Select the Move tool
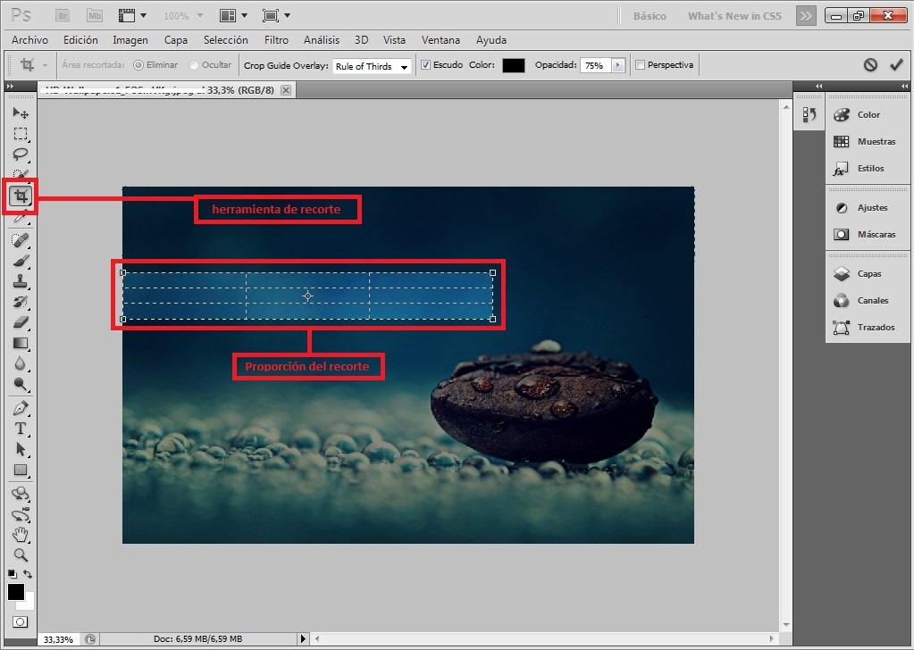The height and width of the screenshot is (650, 914). pos(21,112)
